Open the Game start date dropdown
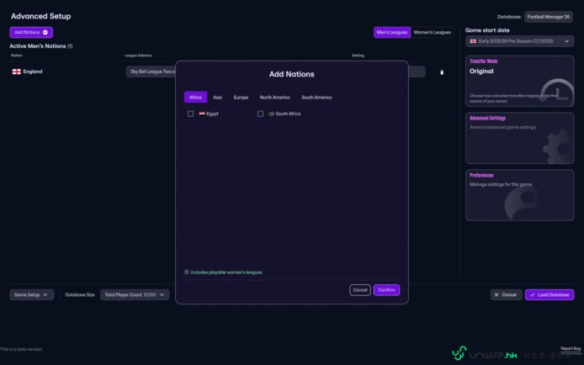Screen dimensions: 584x365 519,41
